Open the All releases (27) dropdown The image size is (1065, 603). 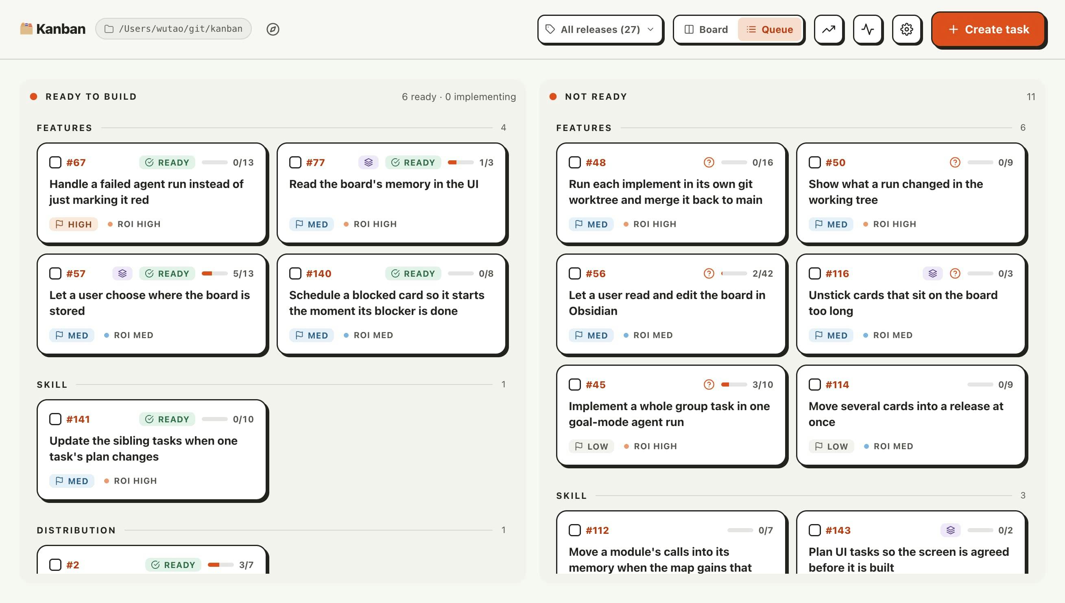(x=600, y=29)
